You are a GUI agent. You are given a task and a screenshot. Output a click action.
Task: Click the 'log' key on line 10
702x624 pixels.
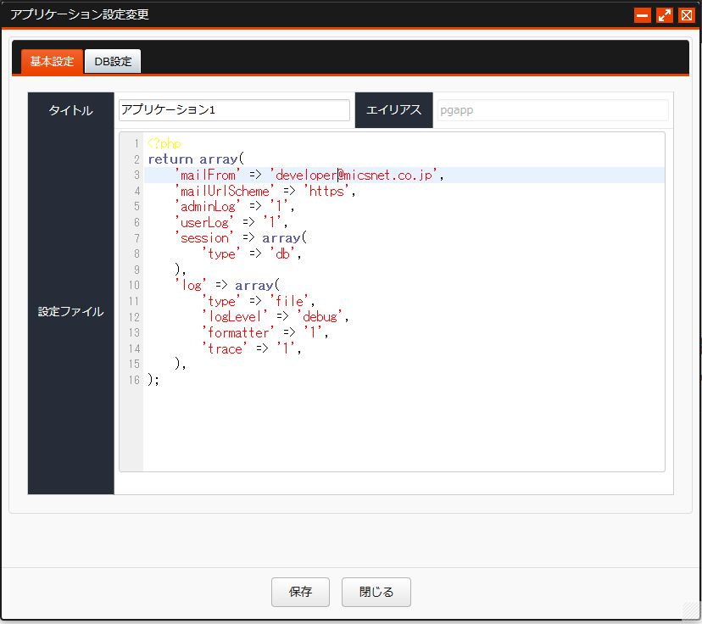(x=191, y=286)
